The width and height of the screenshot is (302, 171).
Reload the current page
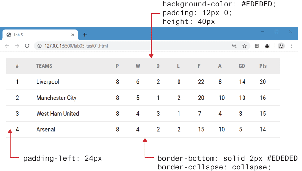(x=27, y=46)
